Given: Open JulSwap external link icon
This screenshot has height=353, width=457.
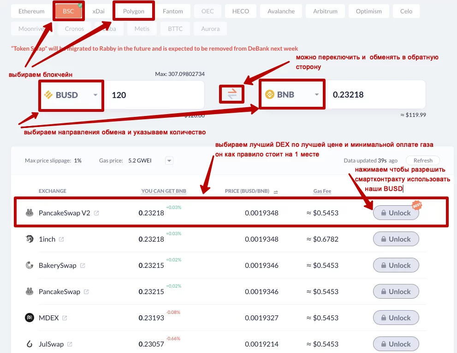Looking at the screenshot, I should 70,344.
